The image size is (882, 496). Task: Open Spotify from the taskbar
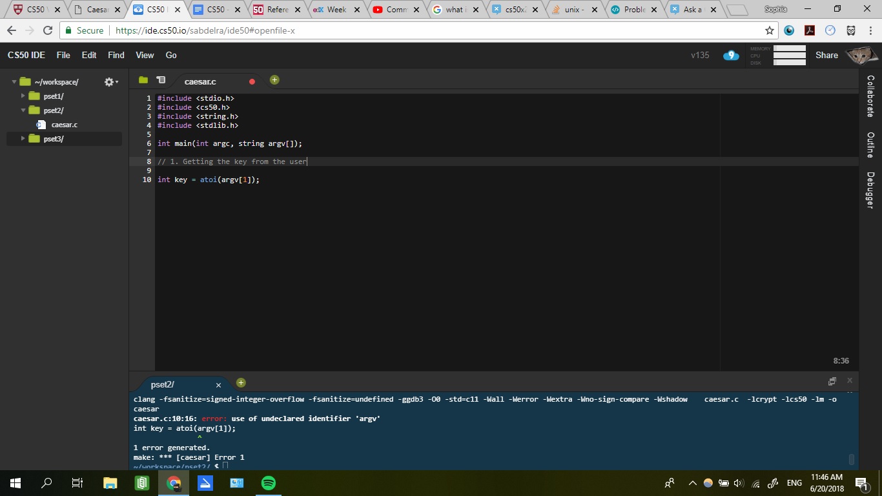(x=269, y=482)
